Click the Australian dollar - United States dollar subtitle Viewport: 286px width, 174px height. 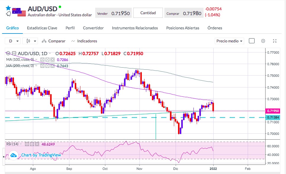[x=60, y=15]
